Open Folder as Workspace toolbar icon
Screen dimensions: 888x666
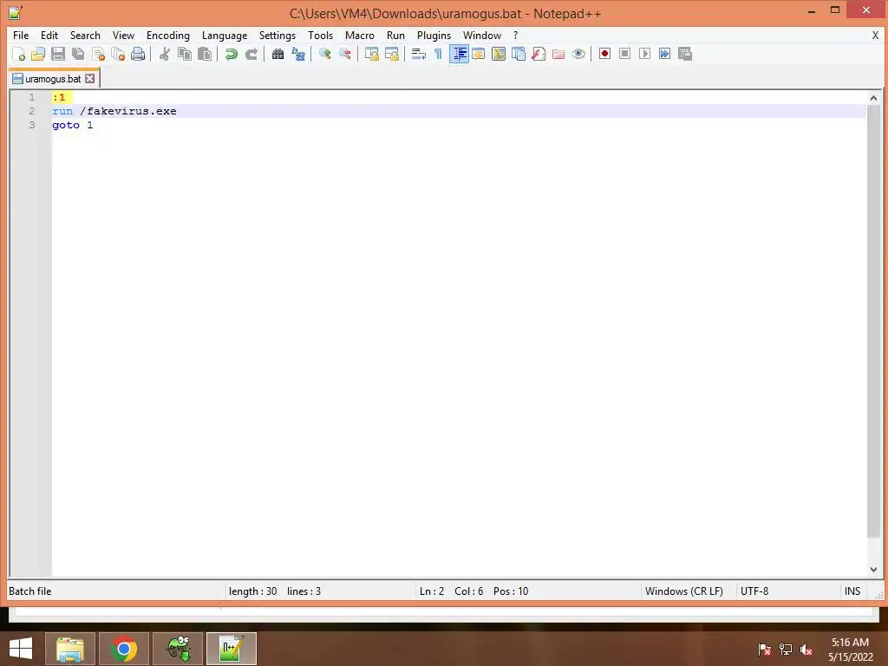tap(558, 54)
